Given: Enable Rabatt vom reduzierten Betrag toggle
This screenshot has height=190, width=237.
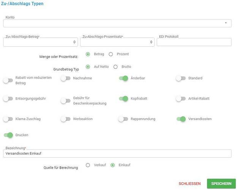Looking at the screenshot, I should pyautogui.click(x=8, y=80).
